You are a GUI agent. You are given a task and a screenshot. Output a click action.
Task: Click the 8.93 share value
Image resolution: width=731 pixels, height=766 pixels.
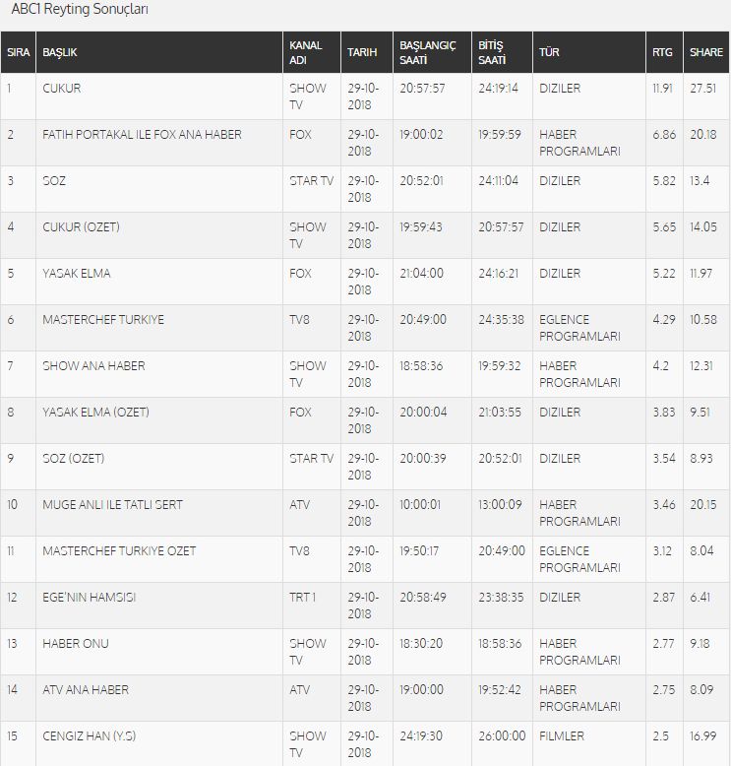(x=701, y=459)
